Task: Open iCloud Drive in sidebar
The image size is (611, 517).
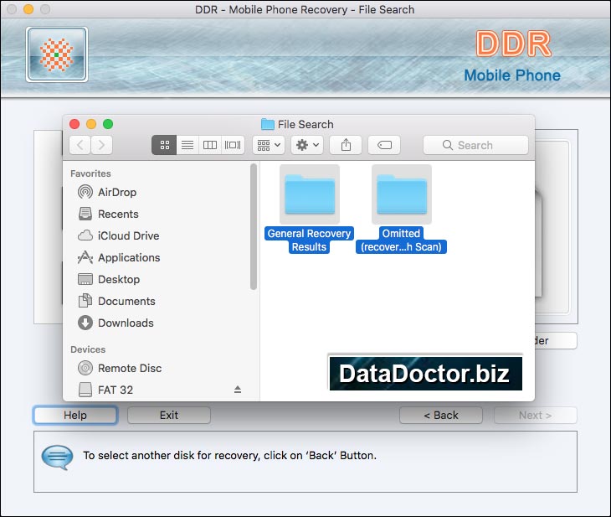Action: pyautogui.click(x=127, y=235)
